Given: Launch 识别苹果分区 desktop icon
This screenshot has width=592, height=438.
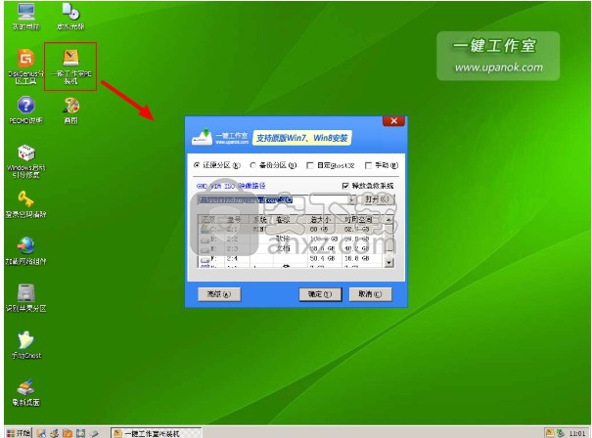Looking at the screenshot, I should pos(25,298).
